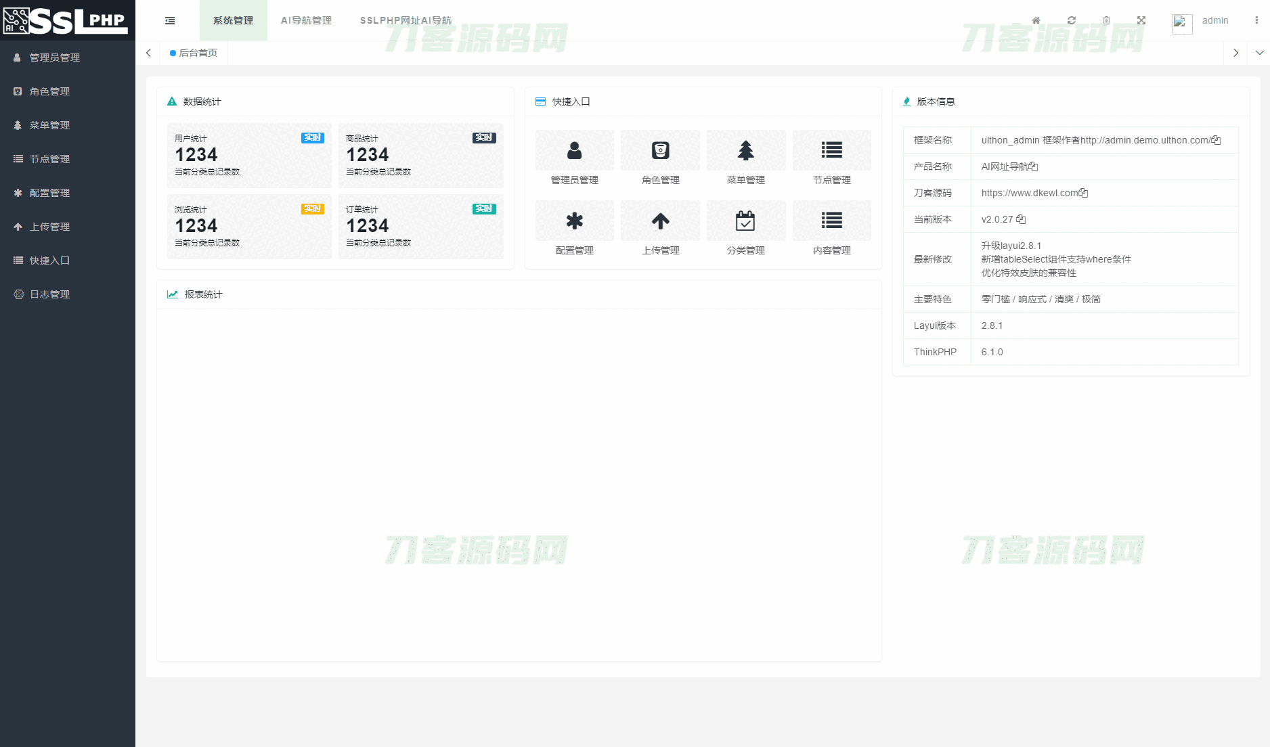Click the trash clear-cache icon

pyautogui.click(x=1106, y=21)
